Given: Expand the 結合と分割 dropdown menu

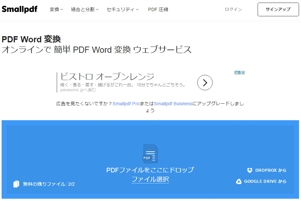Looking at the screenshot, I should coord(85,9).
